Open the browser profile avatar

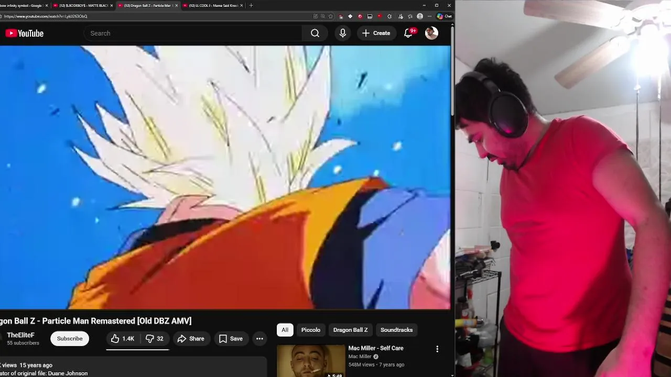click(x=420, y=16)
